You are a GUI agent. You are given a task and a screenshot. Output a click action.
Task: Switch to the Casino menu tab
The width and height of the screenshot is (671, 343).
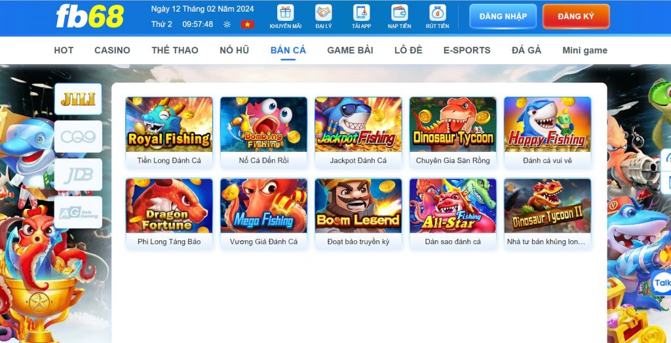[112, 50]
